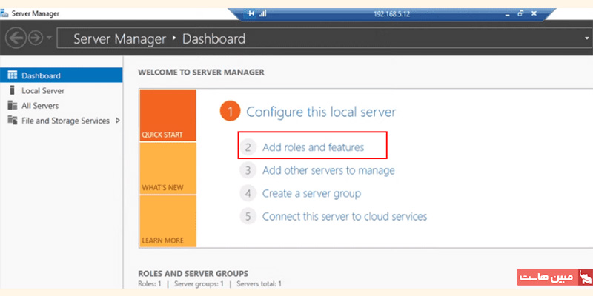Click Configure this local server link
This screenshot has height=296, width=593.
click(321, 112)
